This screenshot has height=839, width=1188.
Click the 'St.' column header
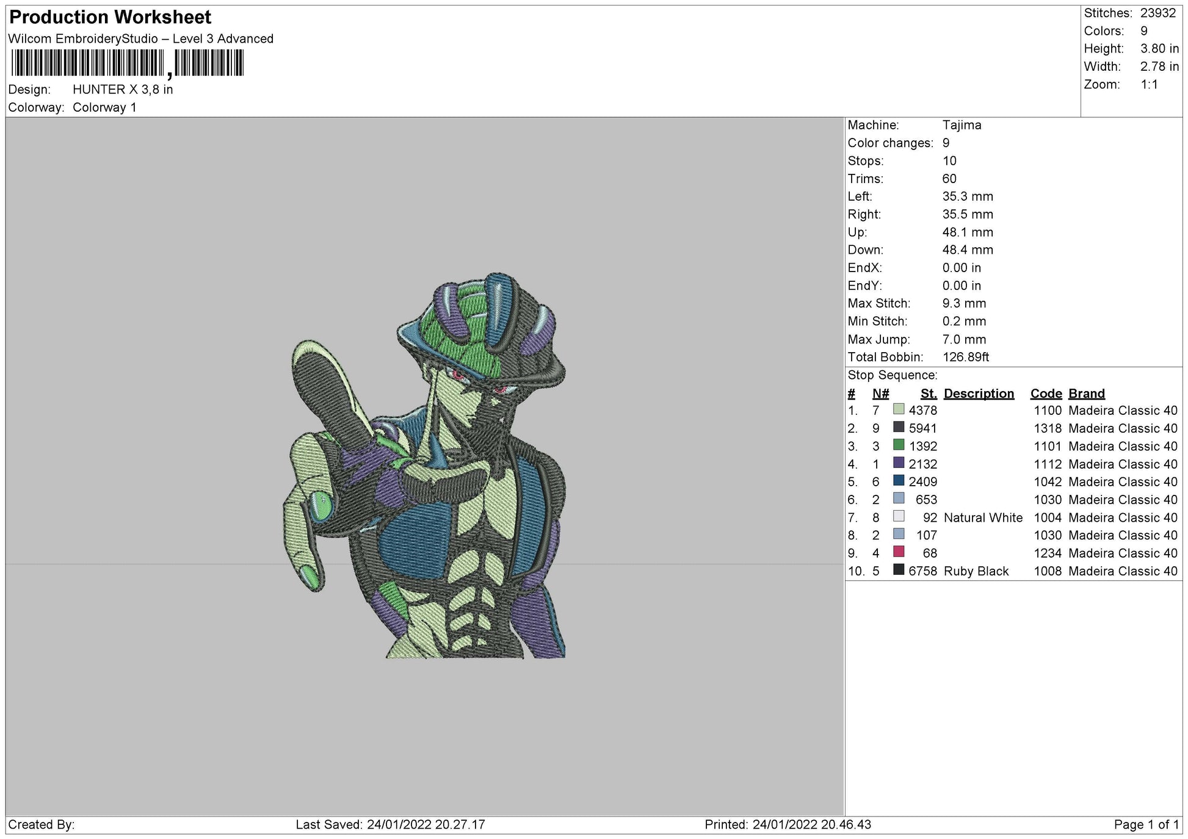929,394
